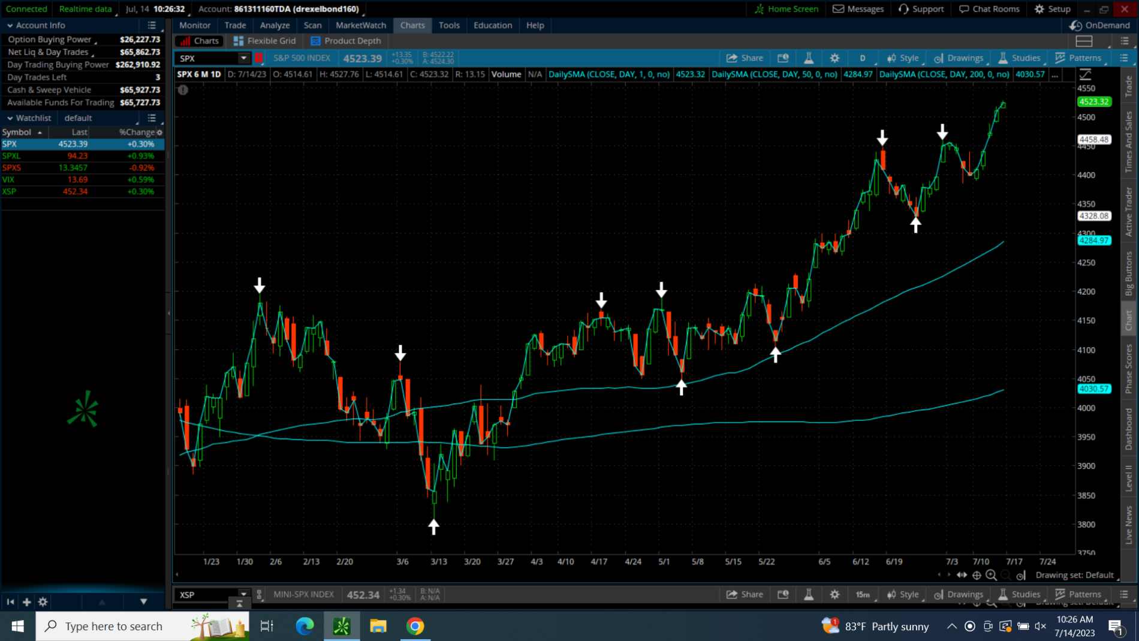Open the SPX symbol dropdown arrow
1139x641 pixels.
click(243, 58)
